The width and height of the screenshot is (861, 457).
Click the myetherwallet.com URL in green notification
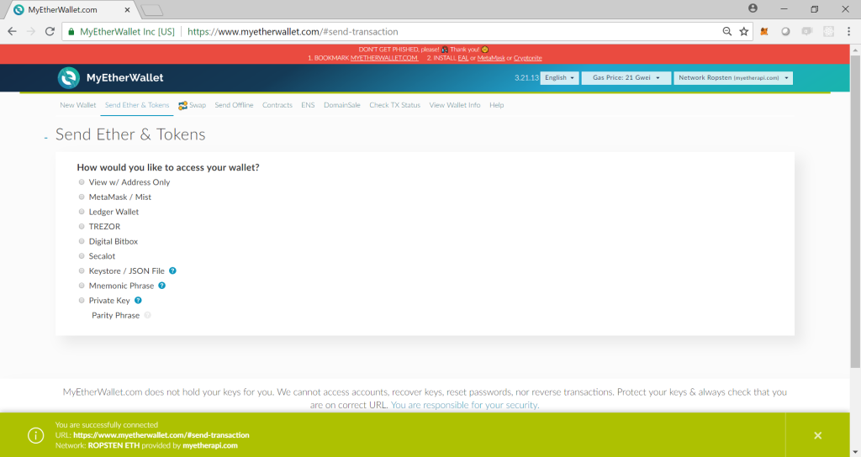(161, 435)
